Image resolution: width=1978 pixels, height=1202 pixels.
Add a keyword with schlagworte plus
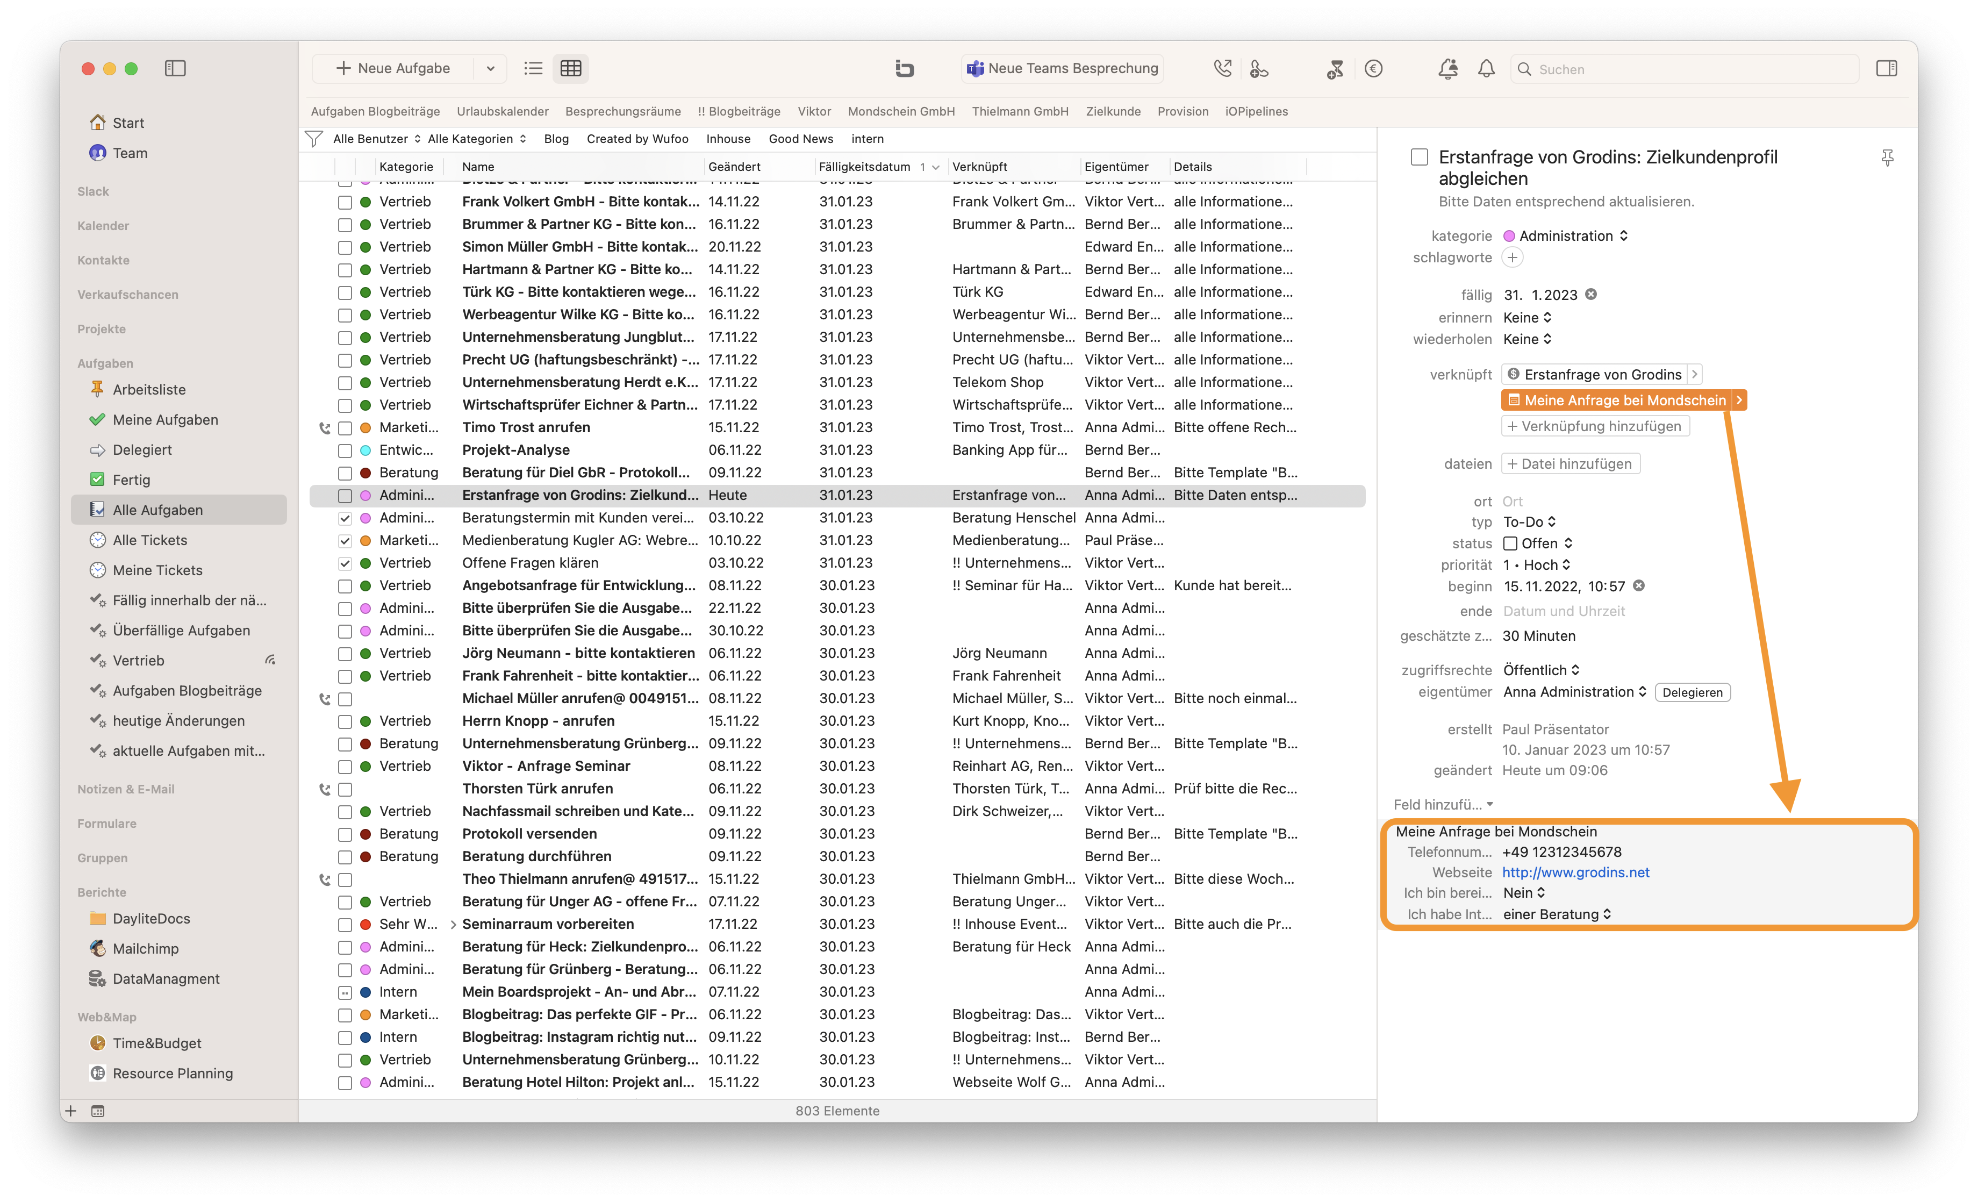[1513, 257]
